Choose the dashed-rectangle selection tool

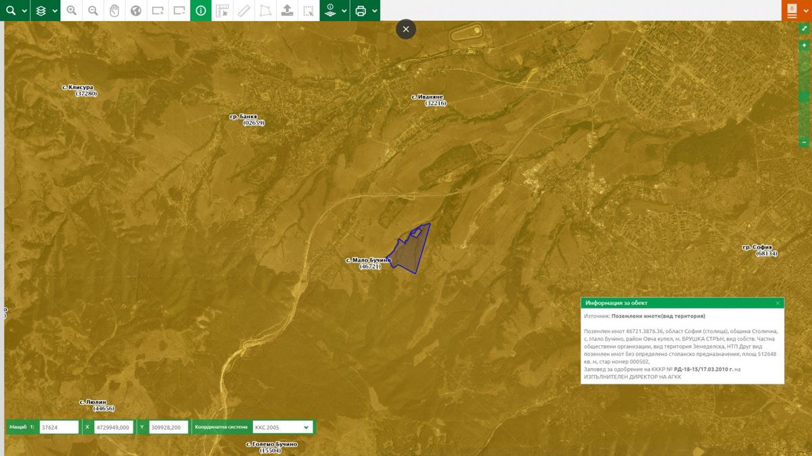(x=309, y=11)
